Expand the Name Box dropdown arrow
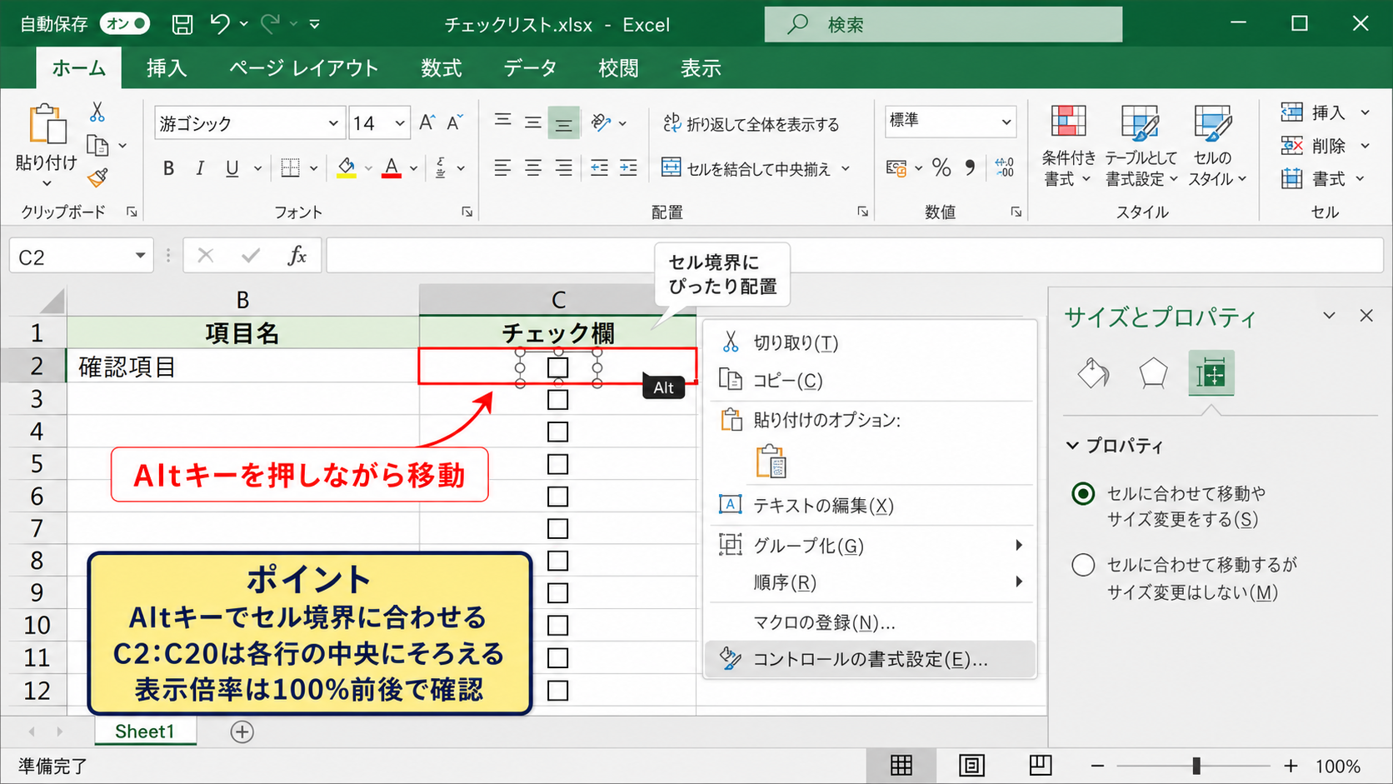The width and height of the screenshot is (1393, 784). pyautogui.click(x=140, y=256)
